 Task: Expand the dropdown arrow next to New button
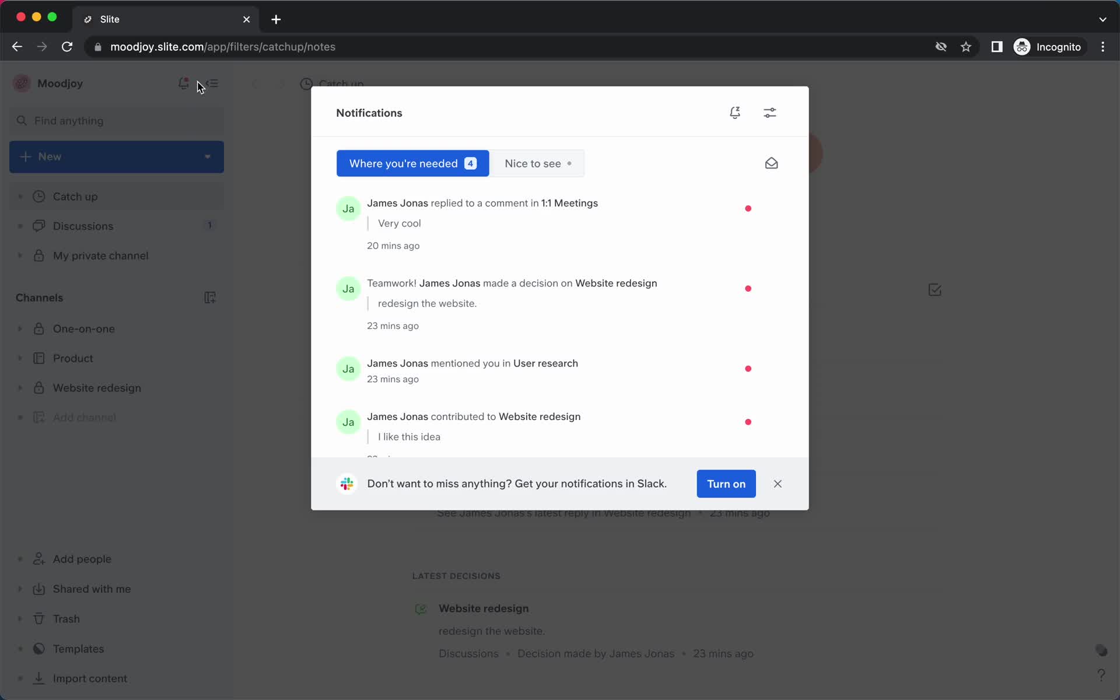coord(207,156)
